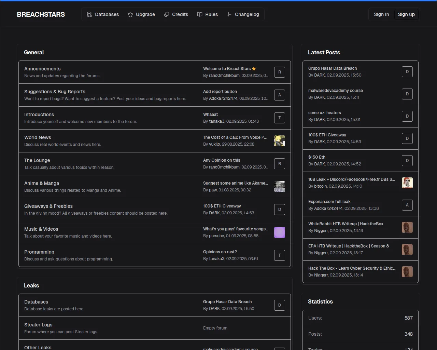The height and width of the screenshot is (350, 437).
Task: Click the purple avatar in Music & Videos row
Action: [279, 232]
